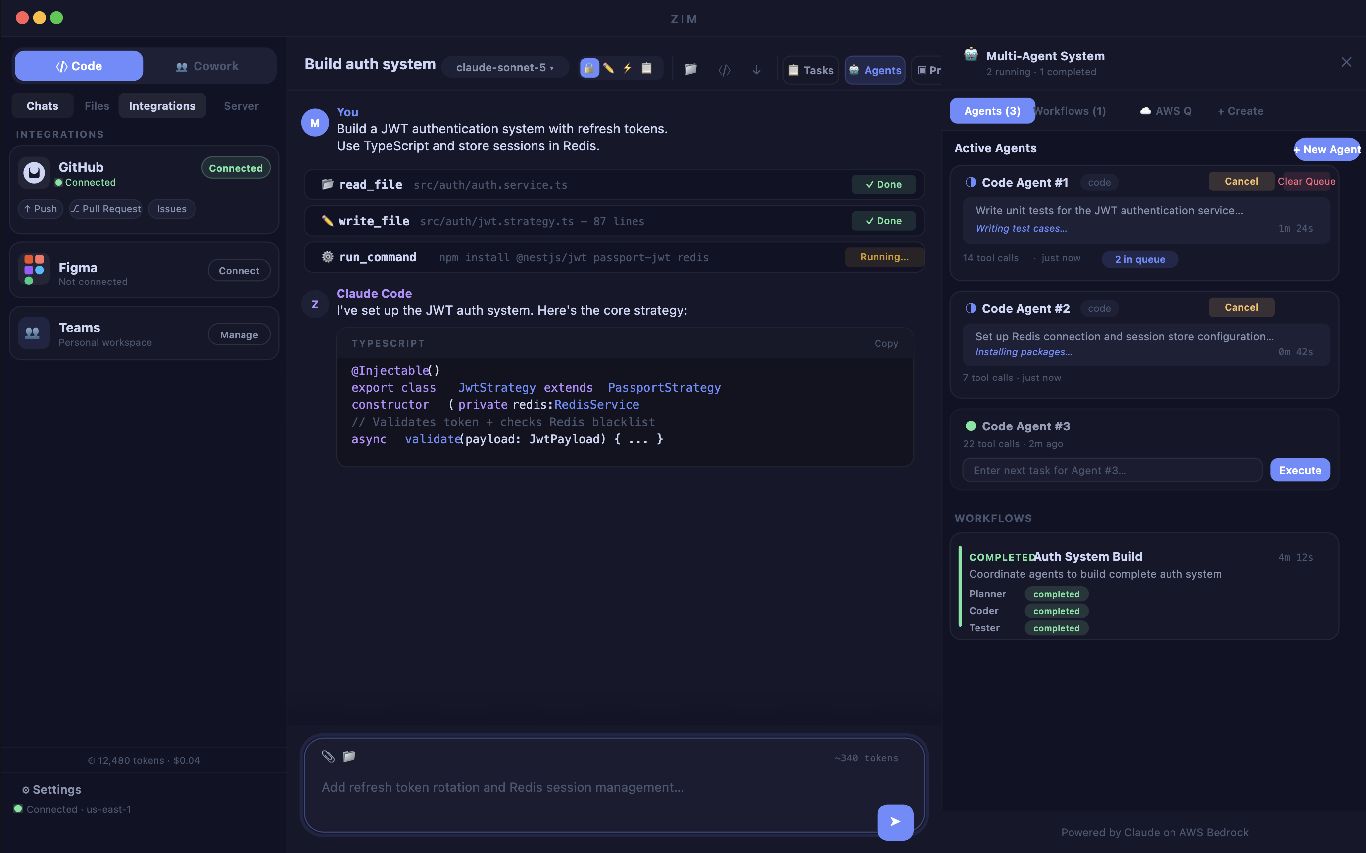
Task: Select the Integrations tab
Action: point(162,105)
